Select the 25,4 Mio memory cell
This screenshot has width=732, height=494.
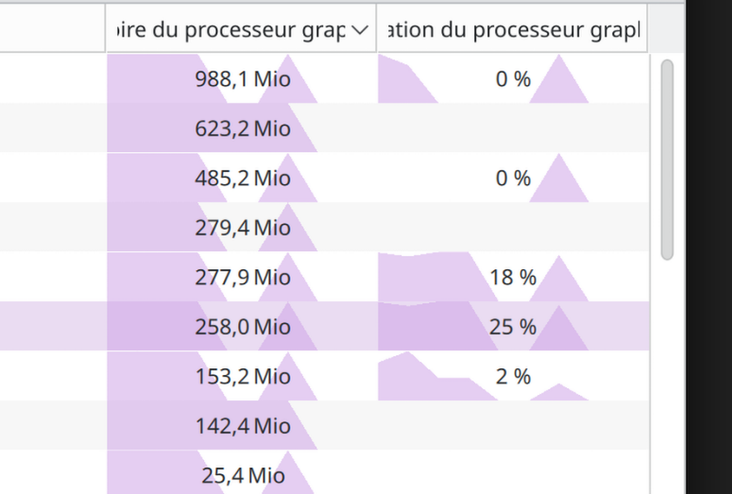click(x=243, y=475)
